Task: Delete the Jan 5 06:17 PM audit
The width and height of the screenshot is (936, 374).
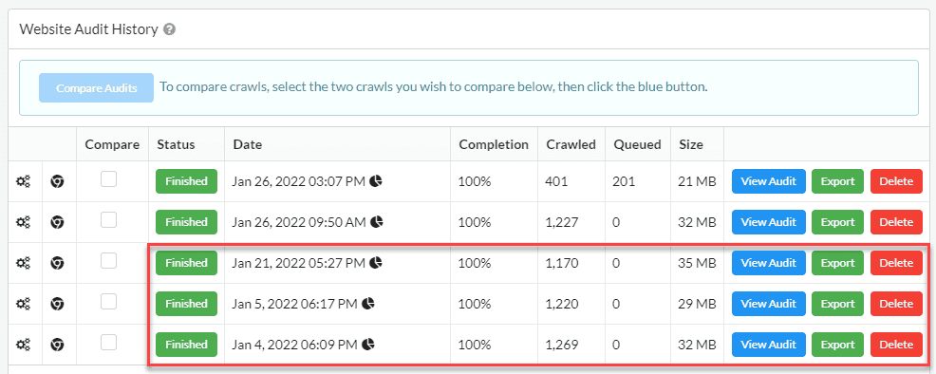Action: pos(896,304)
